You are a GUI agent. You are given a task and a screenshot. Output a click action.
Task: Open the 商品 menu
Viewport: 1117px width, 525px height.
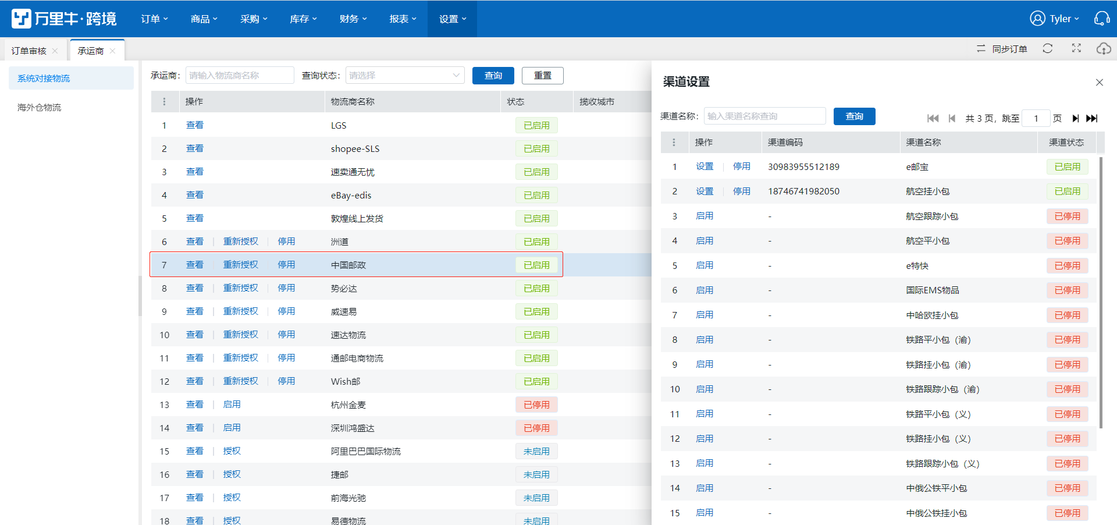pos(204,19)
